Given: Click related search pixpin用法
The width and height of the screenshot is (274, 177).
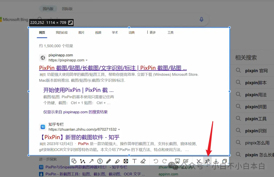Looking at the screenshot, I should point(256,95).
